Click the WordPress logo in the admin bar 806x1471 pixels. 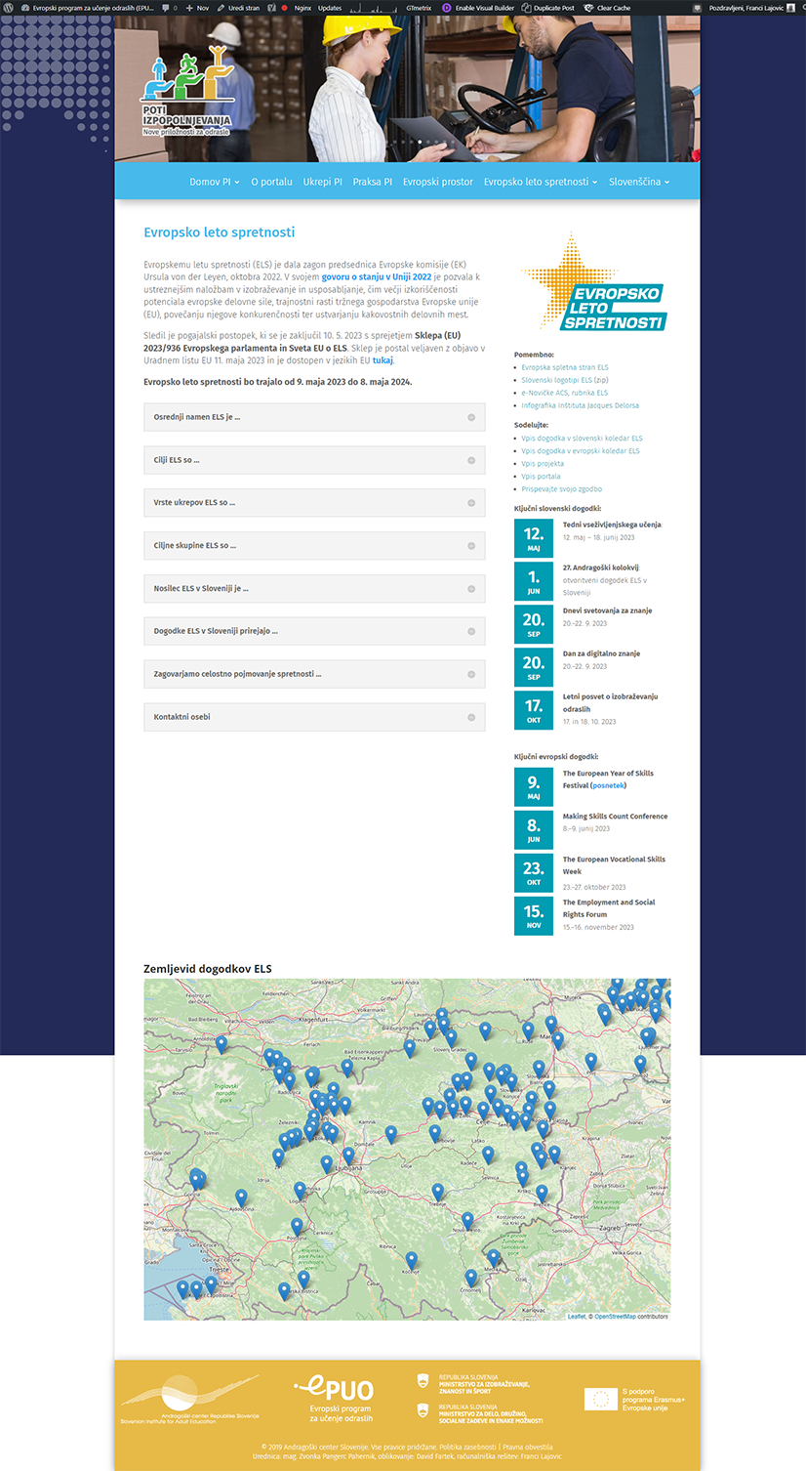point(8,8)
